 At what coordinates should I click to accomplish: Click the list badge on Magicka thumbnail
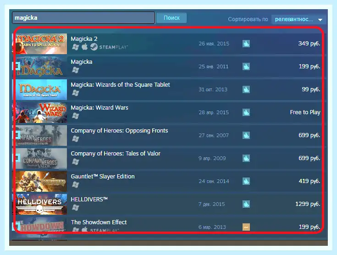click(17, 66)
